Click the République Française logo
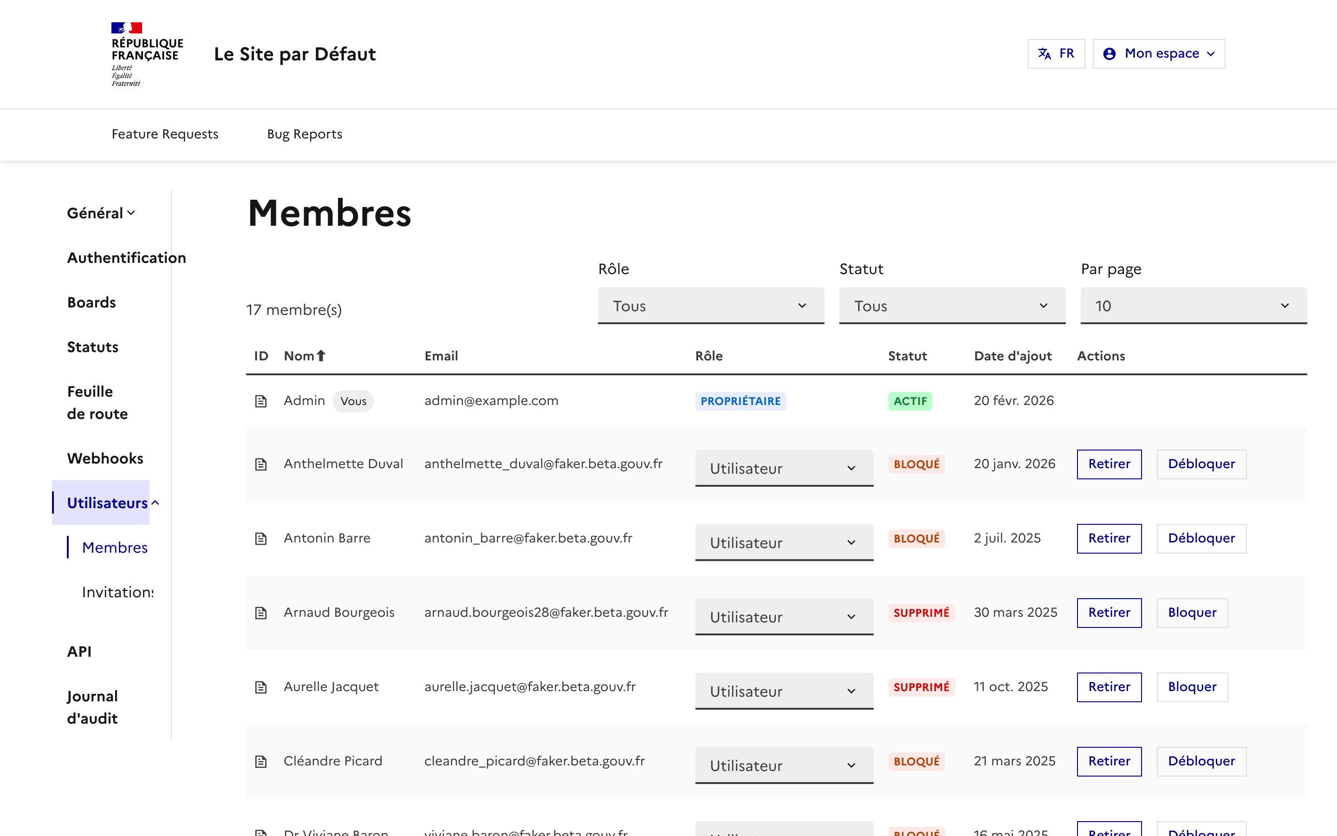 click(x=146, y=53)
